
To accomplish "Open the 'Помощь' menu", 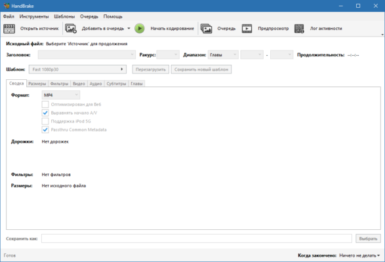I will pyautogui.click(x=113, y=16).
